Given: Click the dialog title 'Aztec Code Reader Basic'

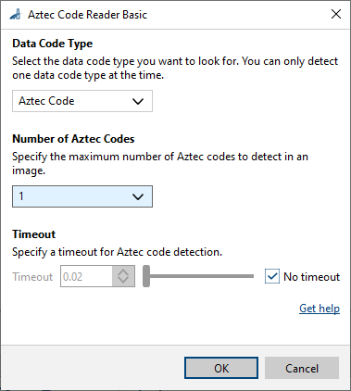Looking at the screenshot, I should point(87,15).
